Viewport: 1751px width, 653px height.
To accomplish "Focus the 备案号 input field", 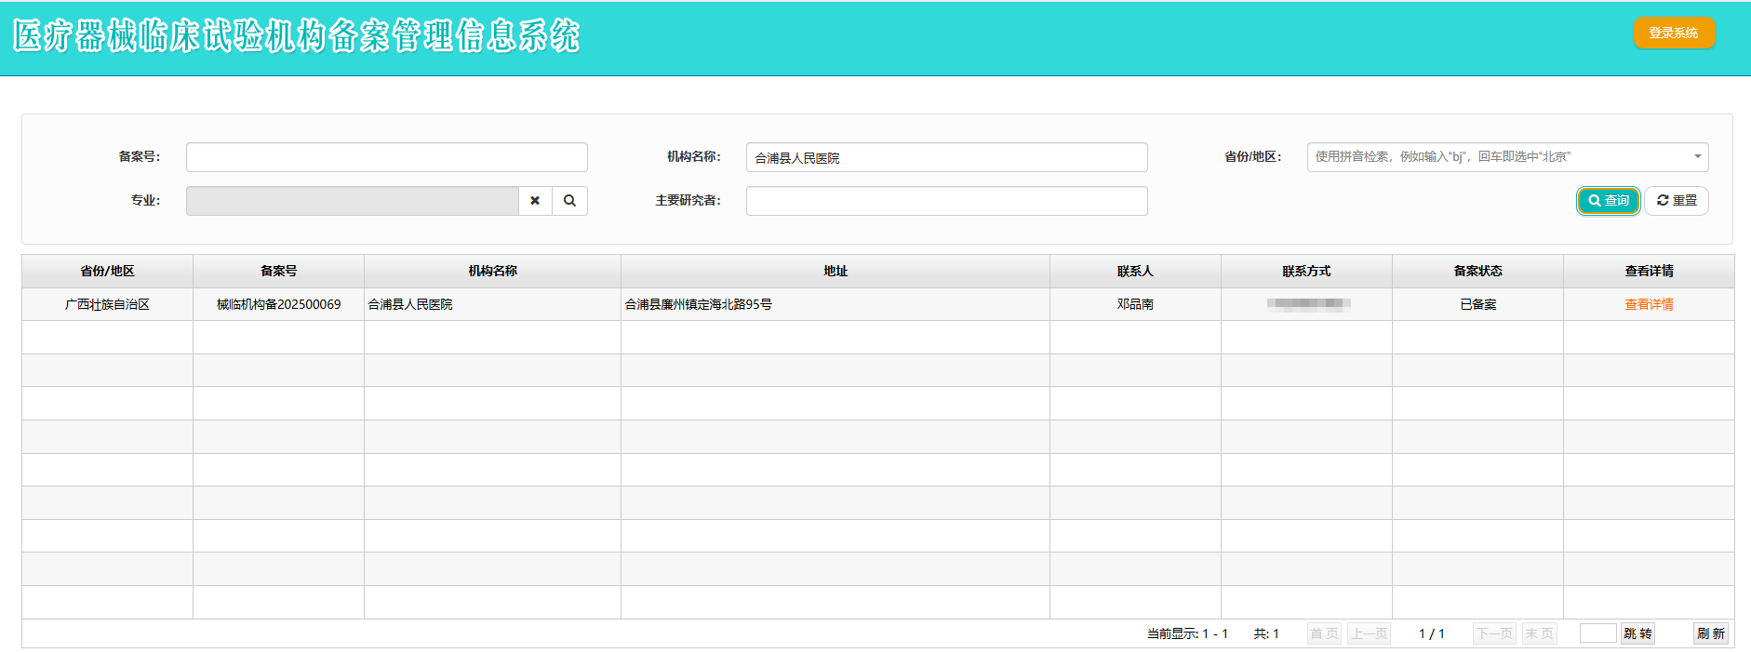I will tap(386, 157).
